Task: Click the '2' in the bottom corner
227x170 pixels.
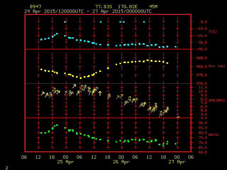Action: point(7,168)
